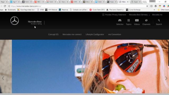Switch to the Hiper tab
This screenshot has width=169, height=95.
(x=112, y=2)
